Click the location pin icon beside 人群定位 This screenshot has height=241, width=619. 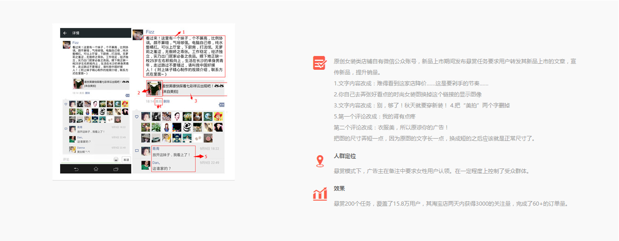320,161
